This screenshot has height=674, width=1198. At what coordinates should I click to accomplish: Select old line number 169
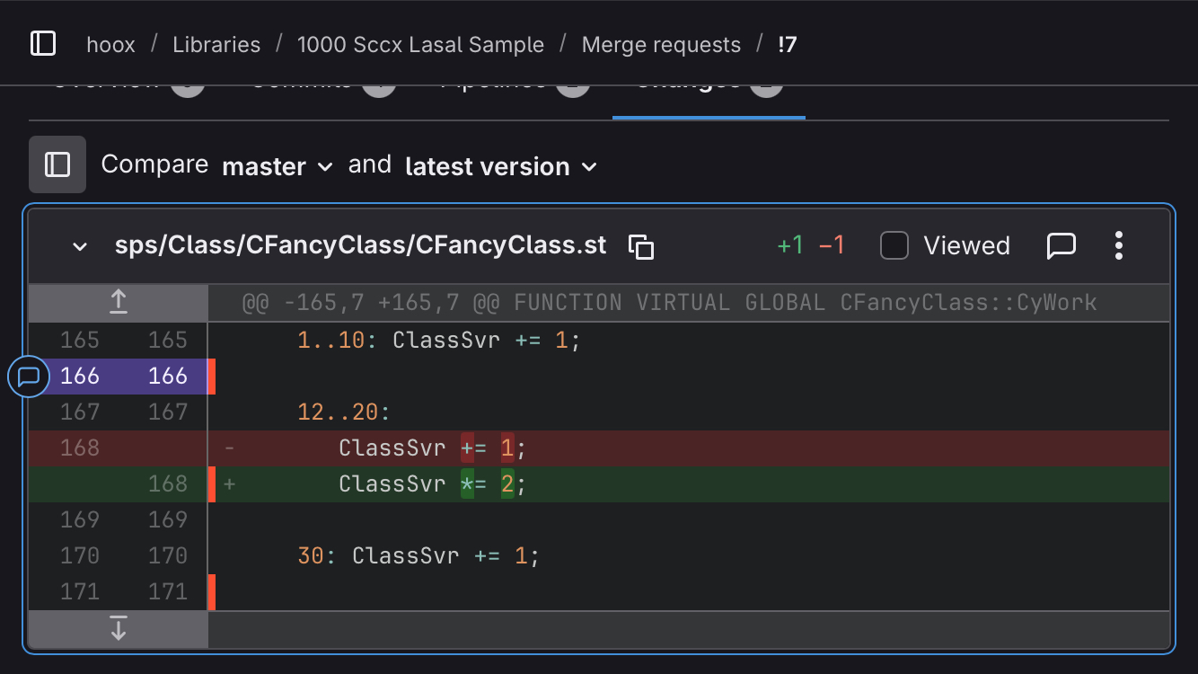(x=80, y=519)
